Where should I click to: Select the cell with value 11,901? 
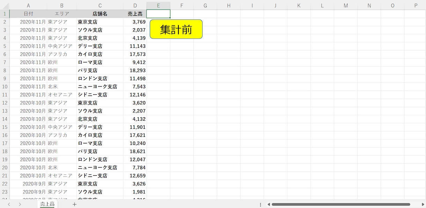(x=135, y=127)
